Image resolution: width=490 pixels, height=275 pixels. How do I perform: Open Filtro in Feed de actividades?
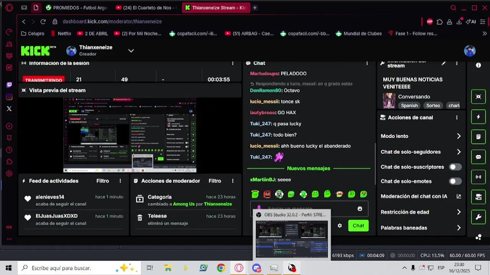tap(103, 181)
